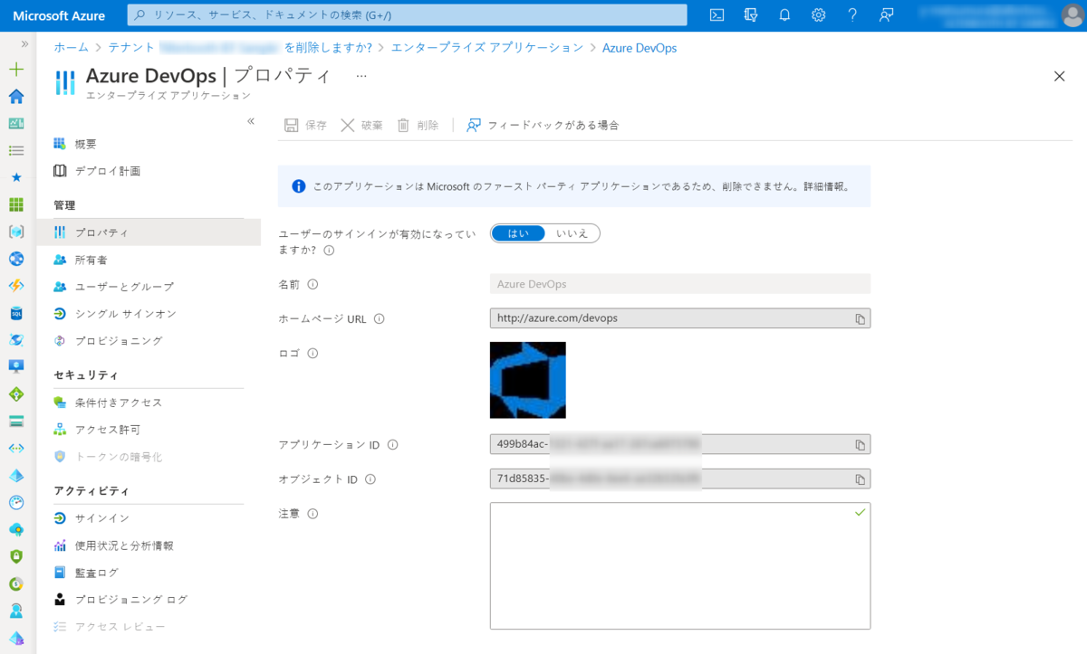This screenshot has width=1087, height=654.
Task: Click フィードバックがある場合 button
Action: coord(543,126)
